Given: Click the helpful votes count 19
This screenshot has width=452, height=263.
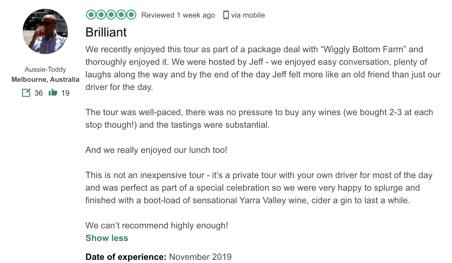Looking at the screenshot, I should click(65, 93).
